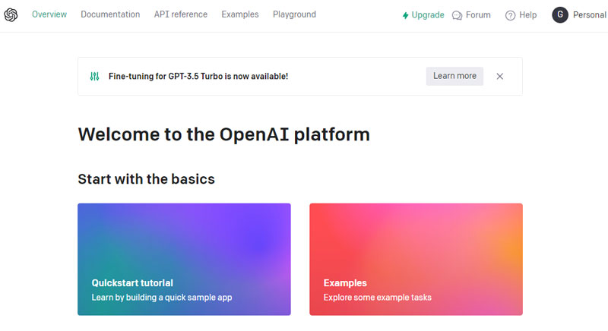
Task: Click the OpenAI logo icon
Action: tap(11, 14)
